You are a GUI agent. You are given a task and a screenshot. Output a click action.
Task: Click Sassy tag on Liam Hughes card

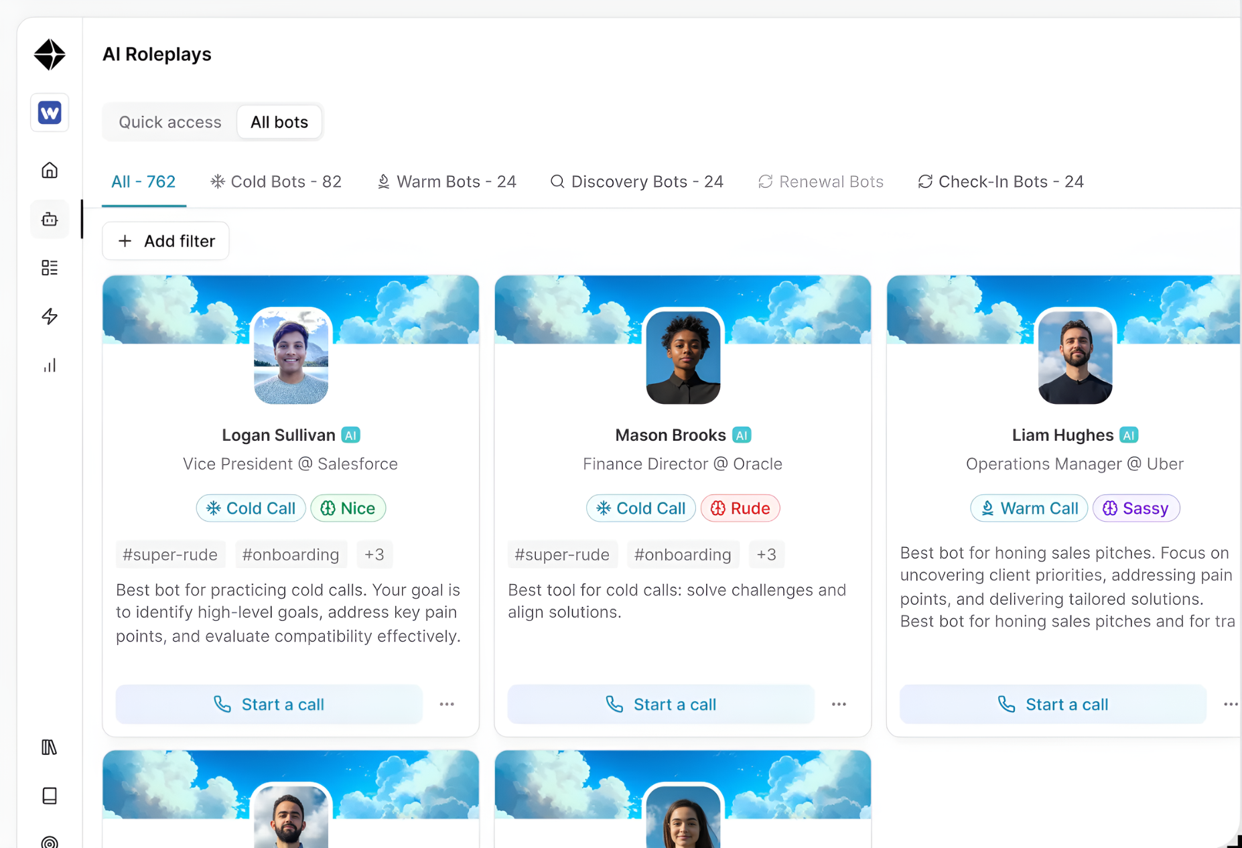tap(1136, 508)
